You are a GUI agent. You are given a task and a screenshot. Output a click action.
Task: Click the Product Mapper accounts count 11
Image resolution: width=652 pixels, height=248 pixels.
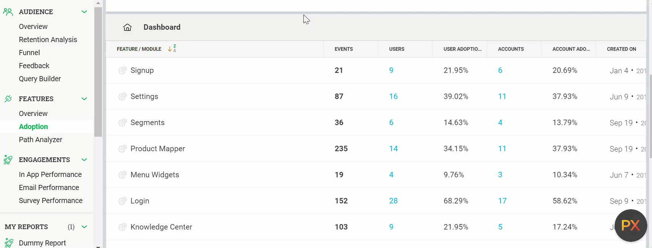click(502, 149)
